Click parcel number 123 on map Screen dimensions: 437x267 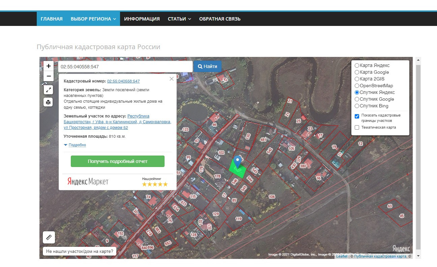(185, 130)
